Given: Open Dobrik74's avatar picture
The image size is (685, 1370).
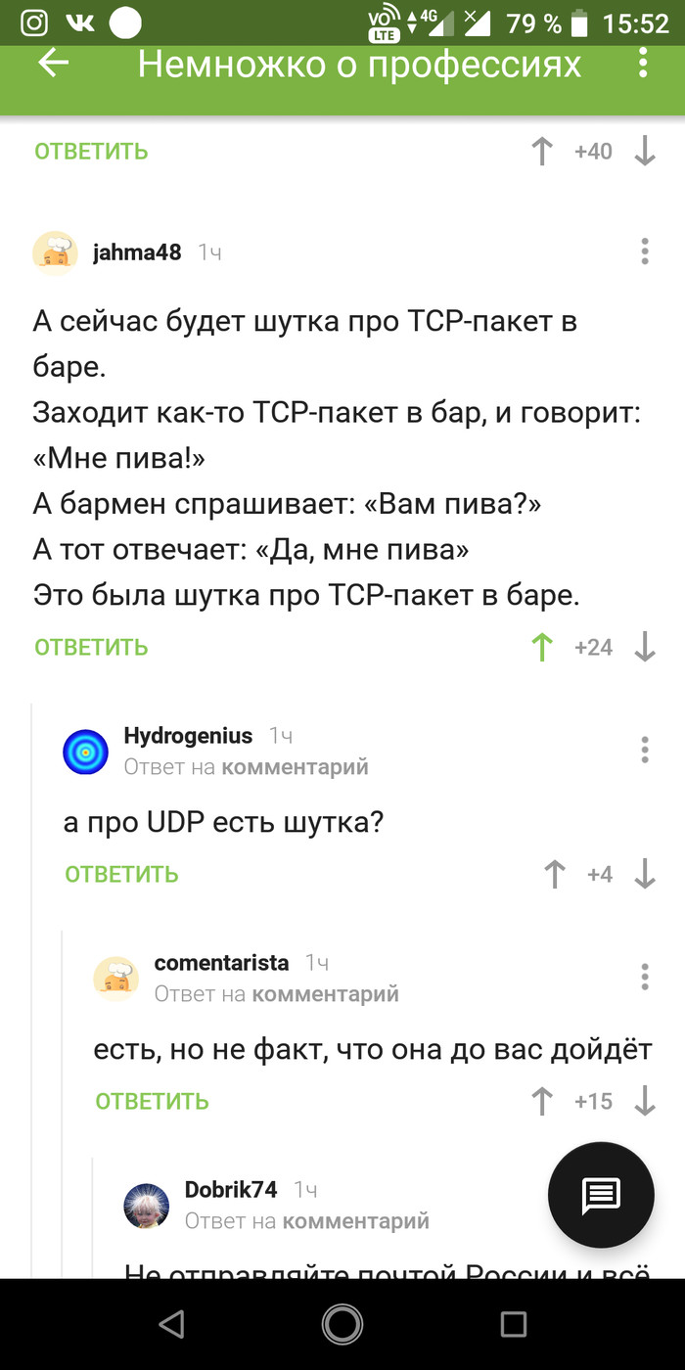Looking at the screenshot, I should (147, 1205).
